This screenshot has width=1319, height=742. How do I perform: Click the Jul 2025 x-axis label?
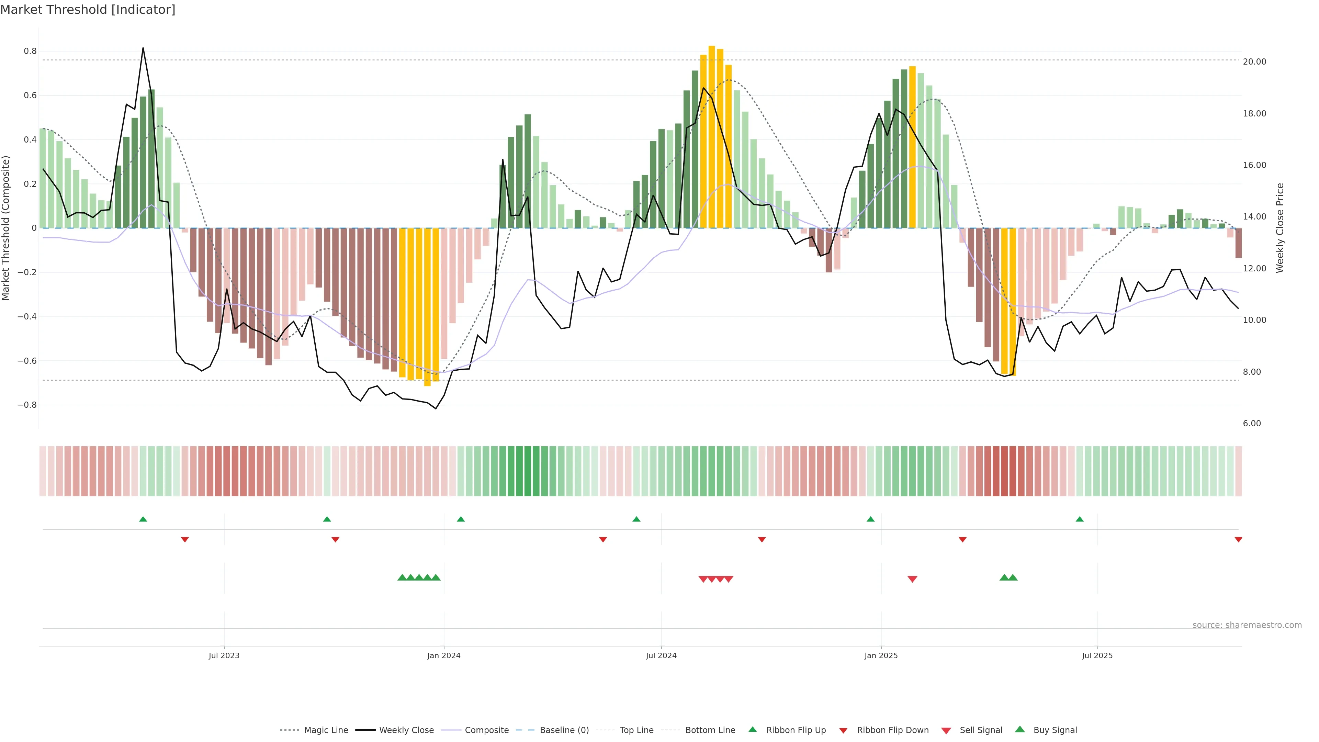click(1097, 655)
